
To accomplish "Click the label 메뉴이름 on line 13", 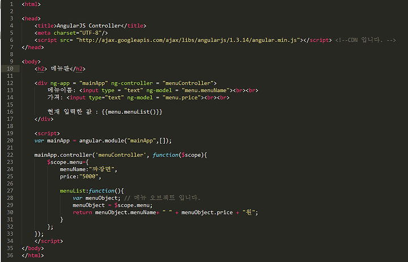I will coord(60,90).
